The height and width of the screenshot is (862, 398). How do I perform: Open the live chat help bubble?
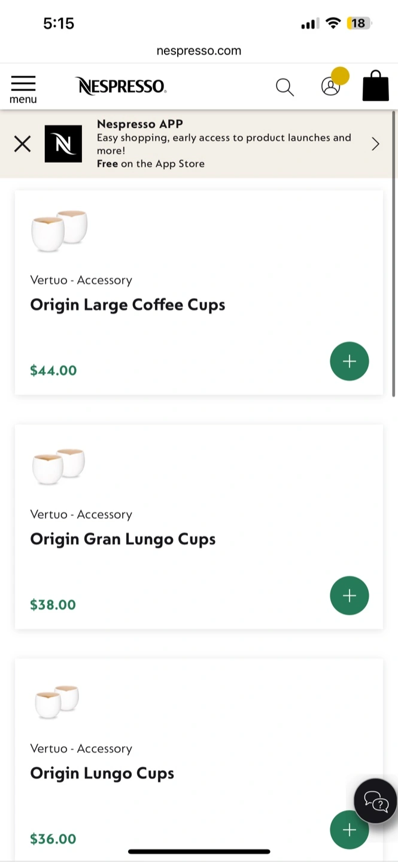click(376, 801)
